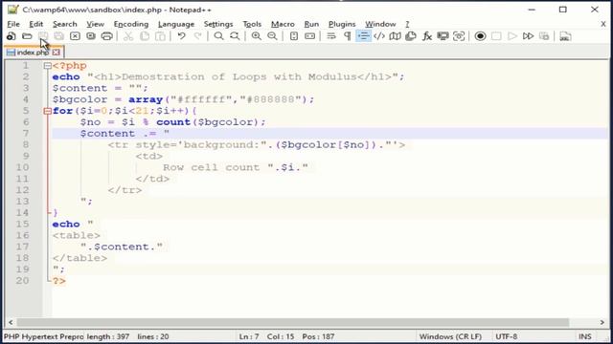Screen dimensions: 613x344
Task: Click the Stop recording square icon
Action: [x=496, y=36]
